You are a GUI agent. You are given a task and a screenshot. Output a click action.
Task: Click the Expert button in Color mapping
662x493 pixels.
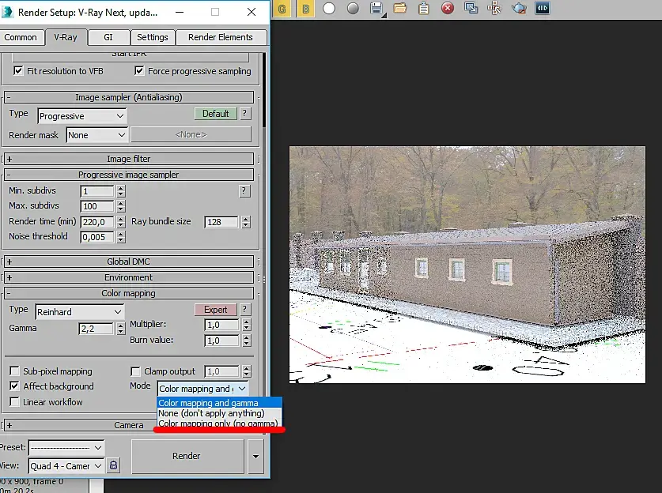pyautogui.click(x=216, y=310)
